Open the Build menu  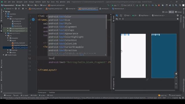click(44, 2)
